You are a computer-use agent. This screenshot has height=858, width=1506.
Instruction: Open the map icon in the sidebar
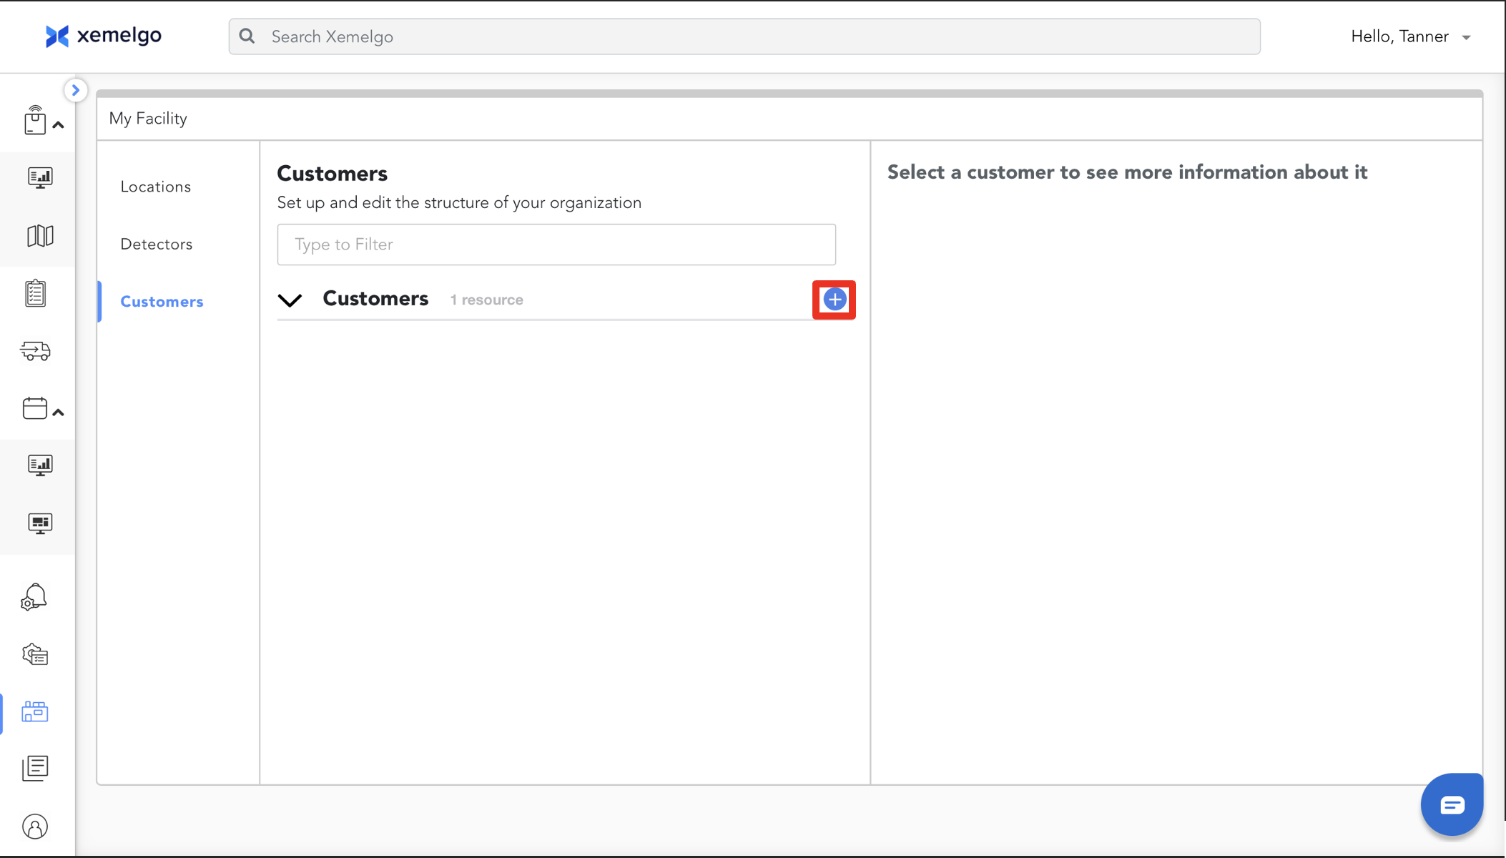pos(40,236)
